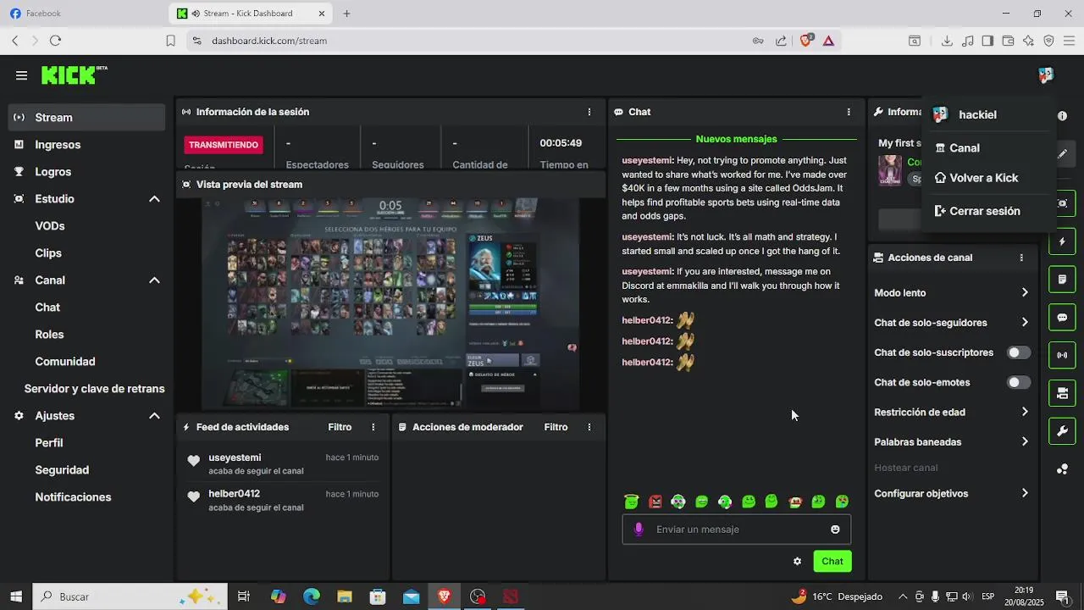Open the hackiel profile avatar in the header
This screenshot has width=1084, height=610.
point(1046,75)
